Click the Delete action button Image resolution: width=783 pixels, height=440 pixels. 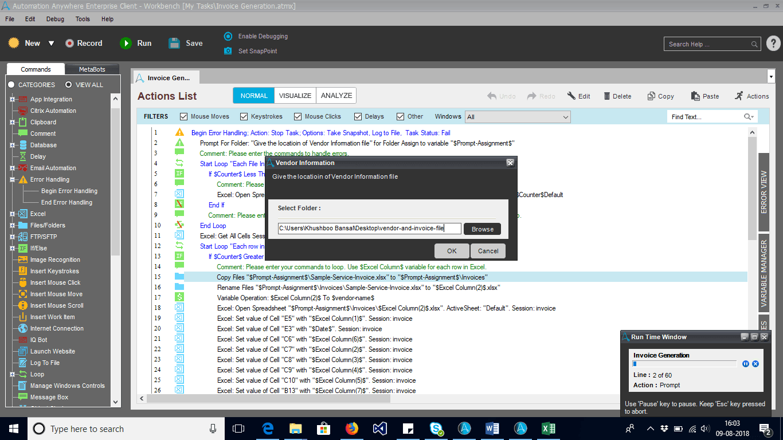617,96
